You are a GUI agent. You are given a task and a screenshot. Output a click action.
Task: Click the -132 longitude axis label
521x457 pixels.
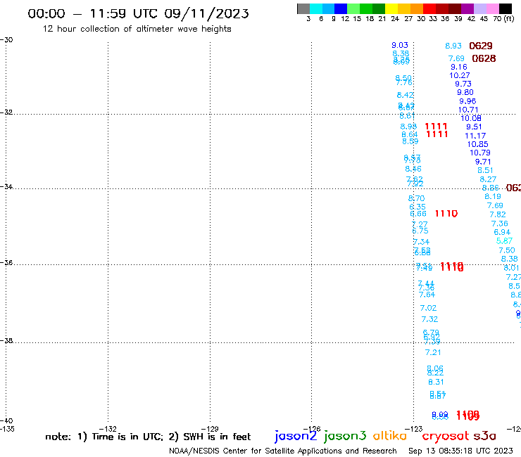click(108, 429)
